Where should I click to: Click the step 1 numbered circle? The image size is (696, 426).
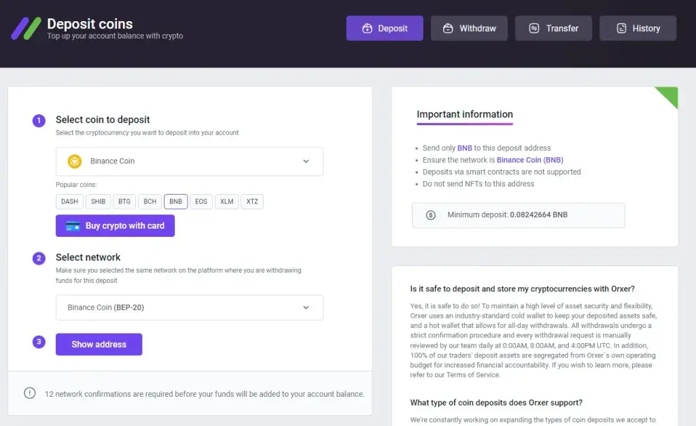(39, 120)
